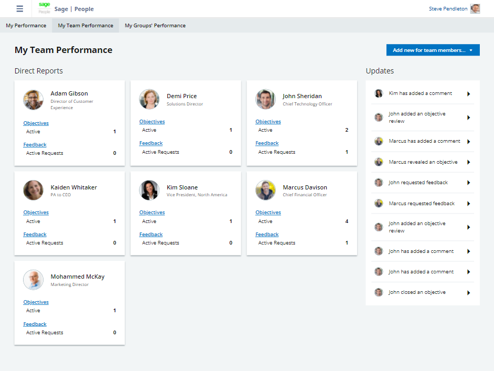The height and width of the screenshot is (371, 494).
Task: Switch to the My Performance tab
Action: tap(26, 25)
